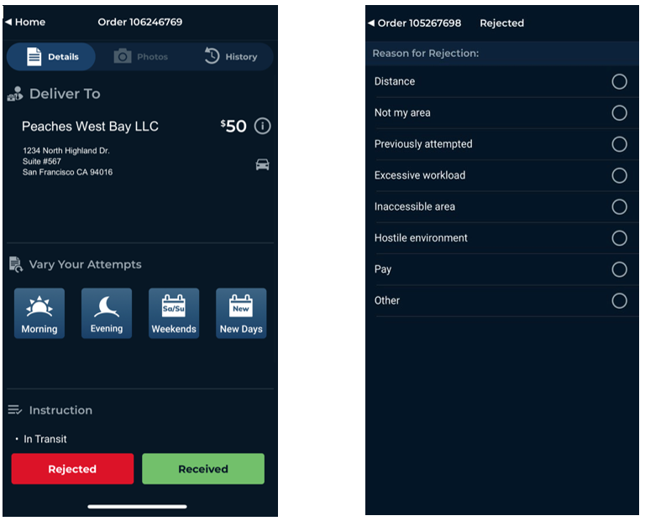
Task: Tap the Peaches West Bay LLC name
Action: pos(90,127)
